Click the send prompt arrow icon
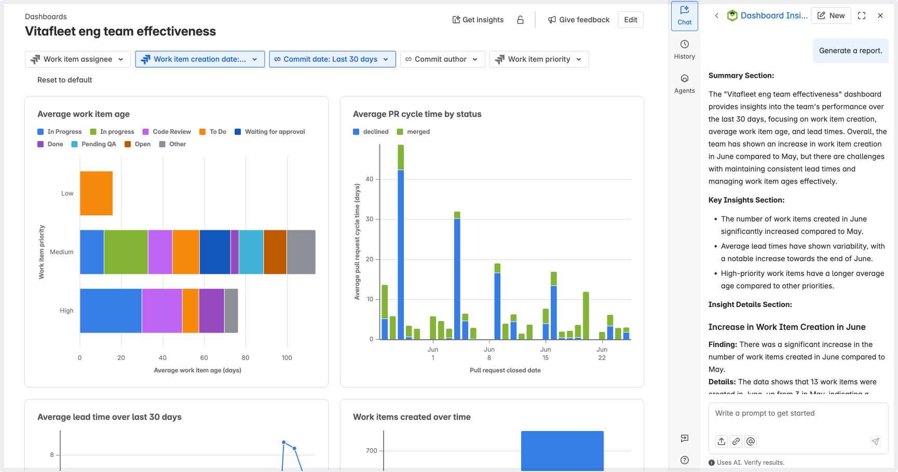The height and width of the screenshot is (472, 898). [x=875, y=441]
